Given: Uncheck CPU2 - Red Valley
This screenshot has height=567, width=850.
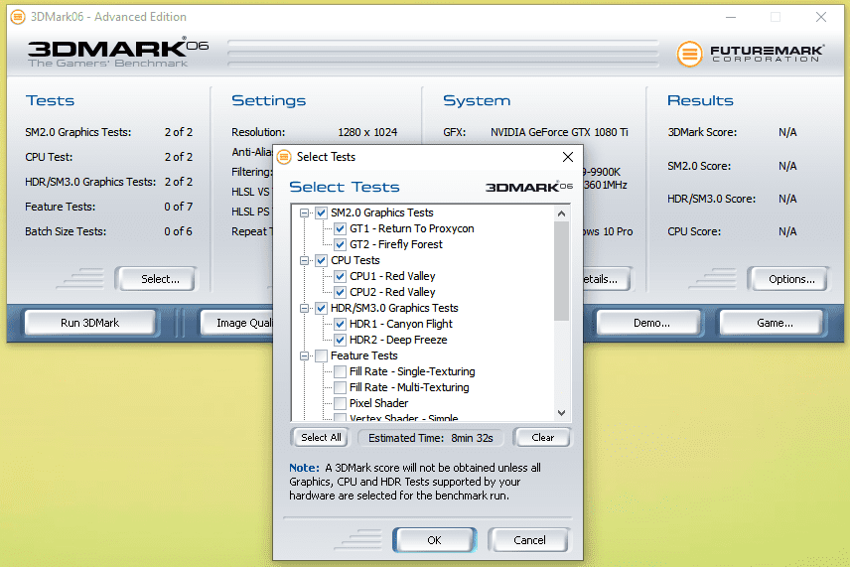Looking at the screenshot, I should pyautogui.click(x=340, y=292).
